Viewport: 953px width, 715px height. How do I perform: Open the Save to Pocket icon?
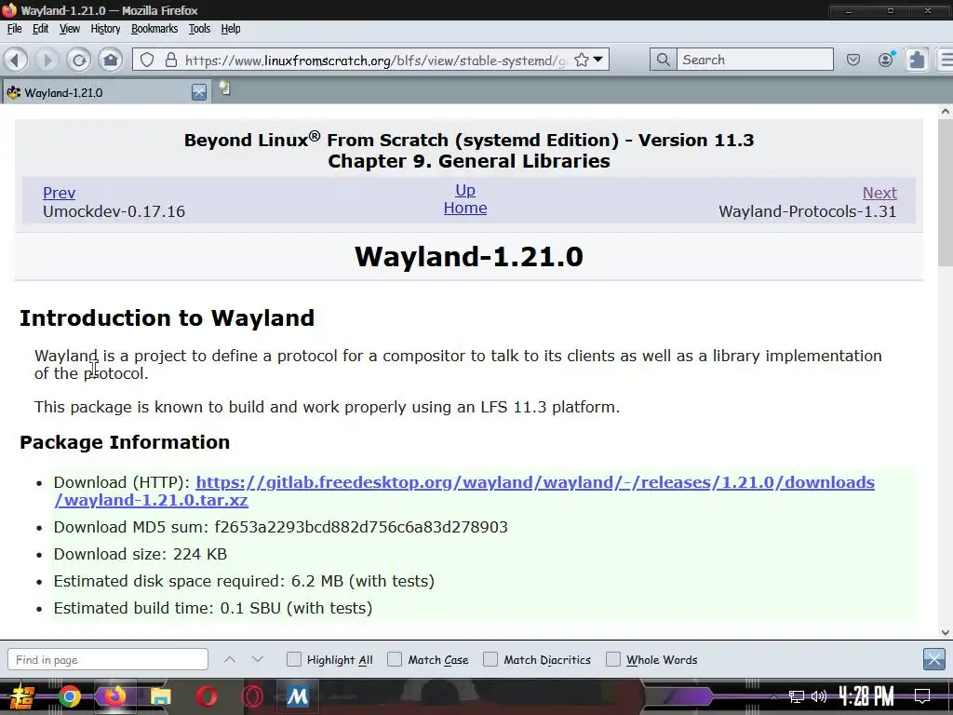tap(853, 60)
